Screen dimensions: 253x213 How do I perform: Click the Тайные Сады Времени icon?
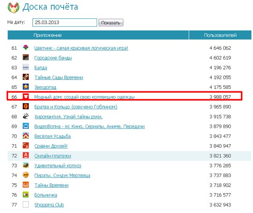(x=25, y=77)
